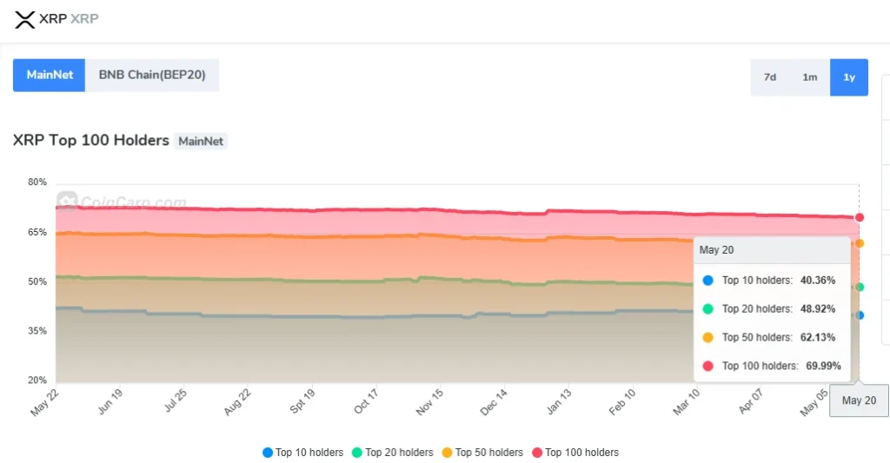Click the Jun 19 x-axis label
The height and width of the screenshot is (463, 890).
click(110, 401)
